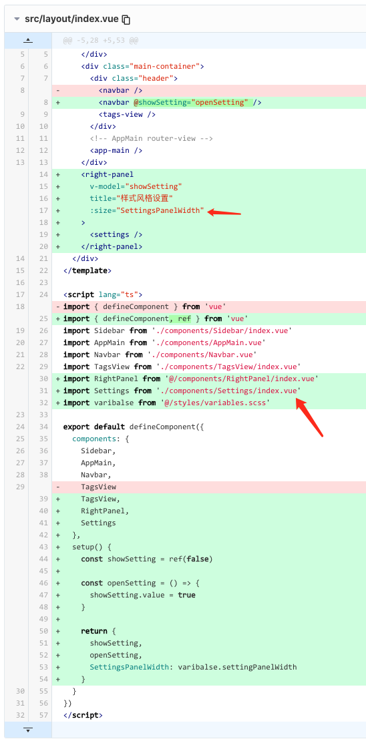
Task: Click the import AppMain line
Action: point(209,342)
